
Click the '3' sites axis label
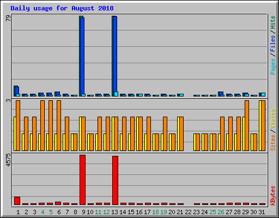[8, 100]
